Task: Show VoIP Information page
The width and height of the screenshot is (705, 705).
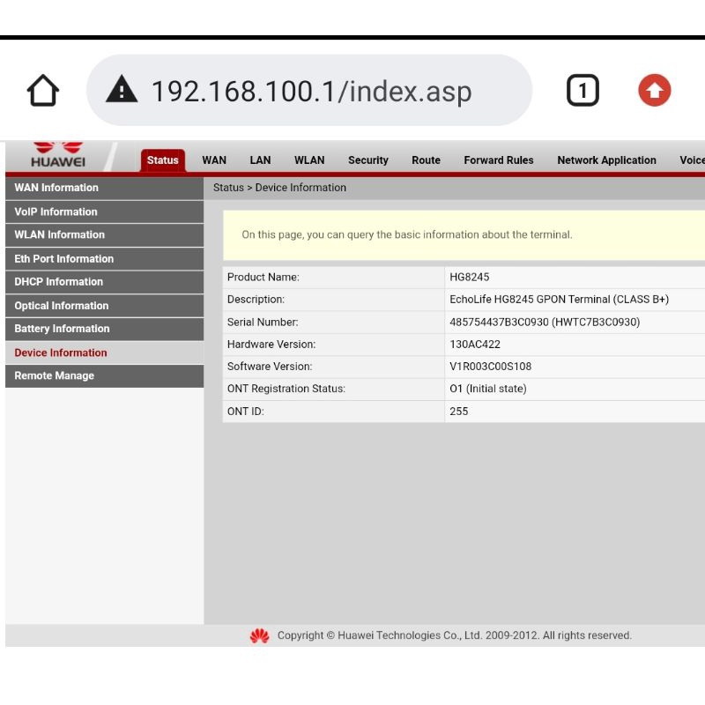Action: tap(56, 211)
